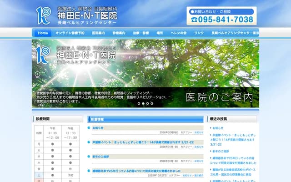Go to 医院案内 in navigation bar
291x182 pixels.
(98, 33)
